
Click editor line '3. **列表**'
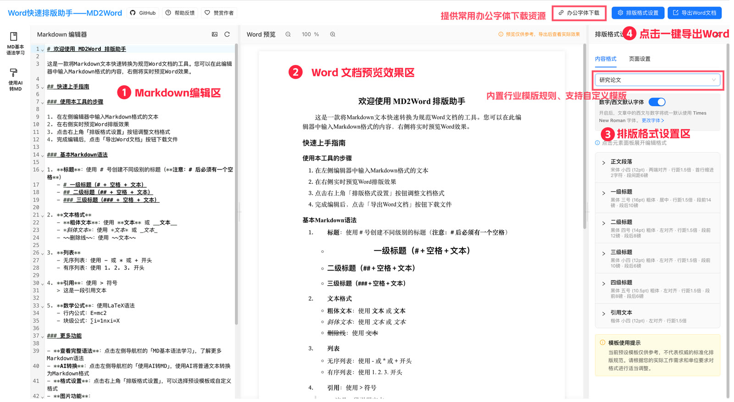63,253
